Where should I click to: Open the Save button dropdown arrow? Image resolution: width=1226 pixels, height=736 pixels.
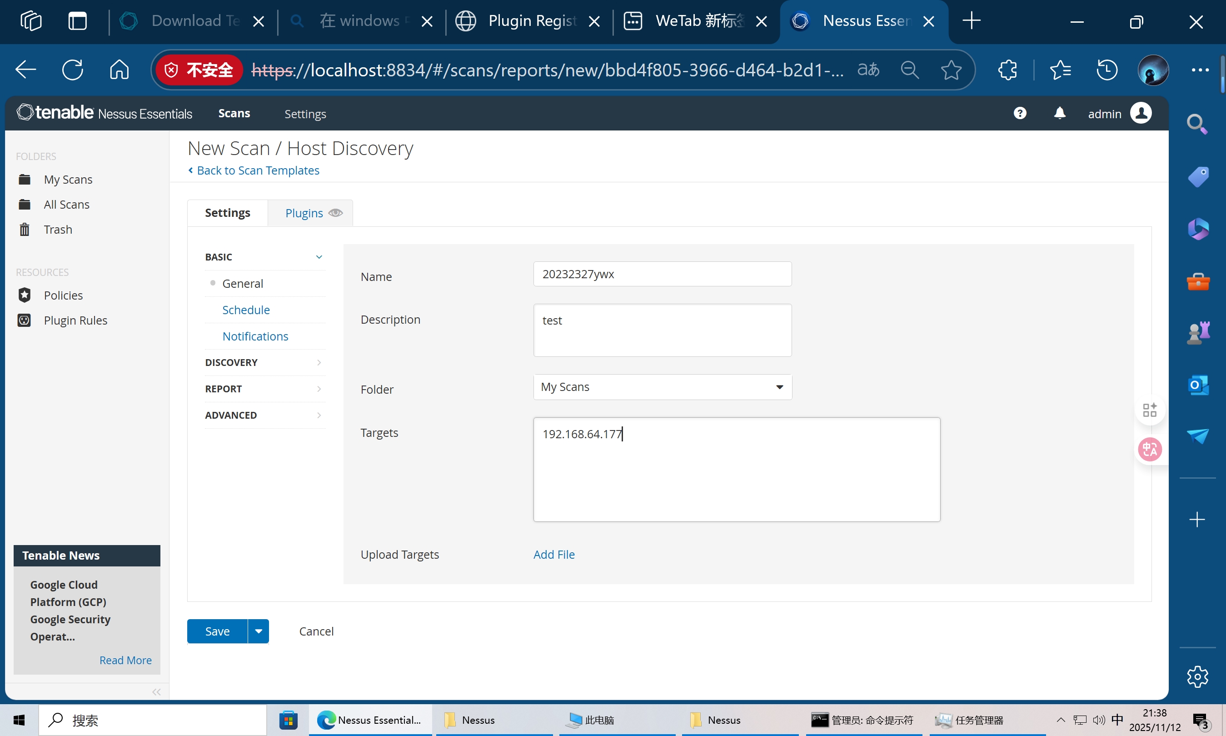tap(258, 631)
